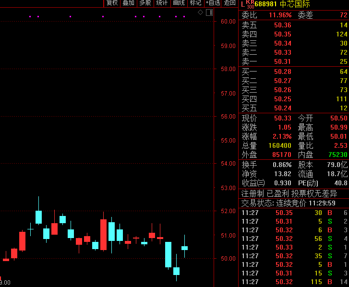Activate the 画线 drawing tool
This screenshot has width=349, height=287.
179,3
